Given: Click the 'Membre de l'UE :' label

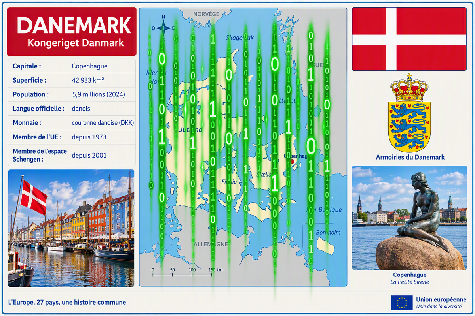Looking at the screenshot, I should 37,137.
